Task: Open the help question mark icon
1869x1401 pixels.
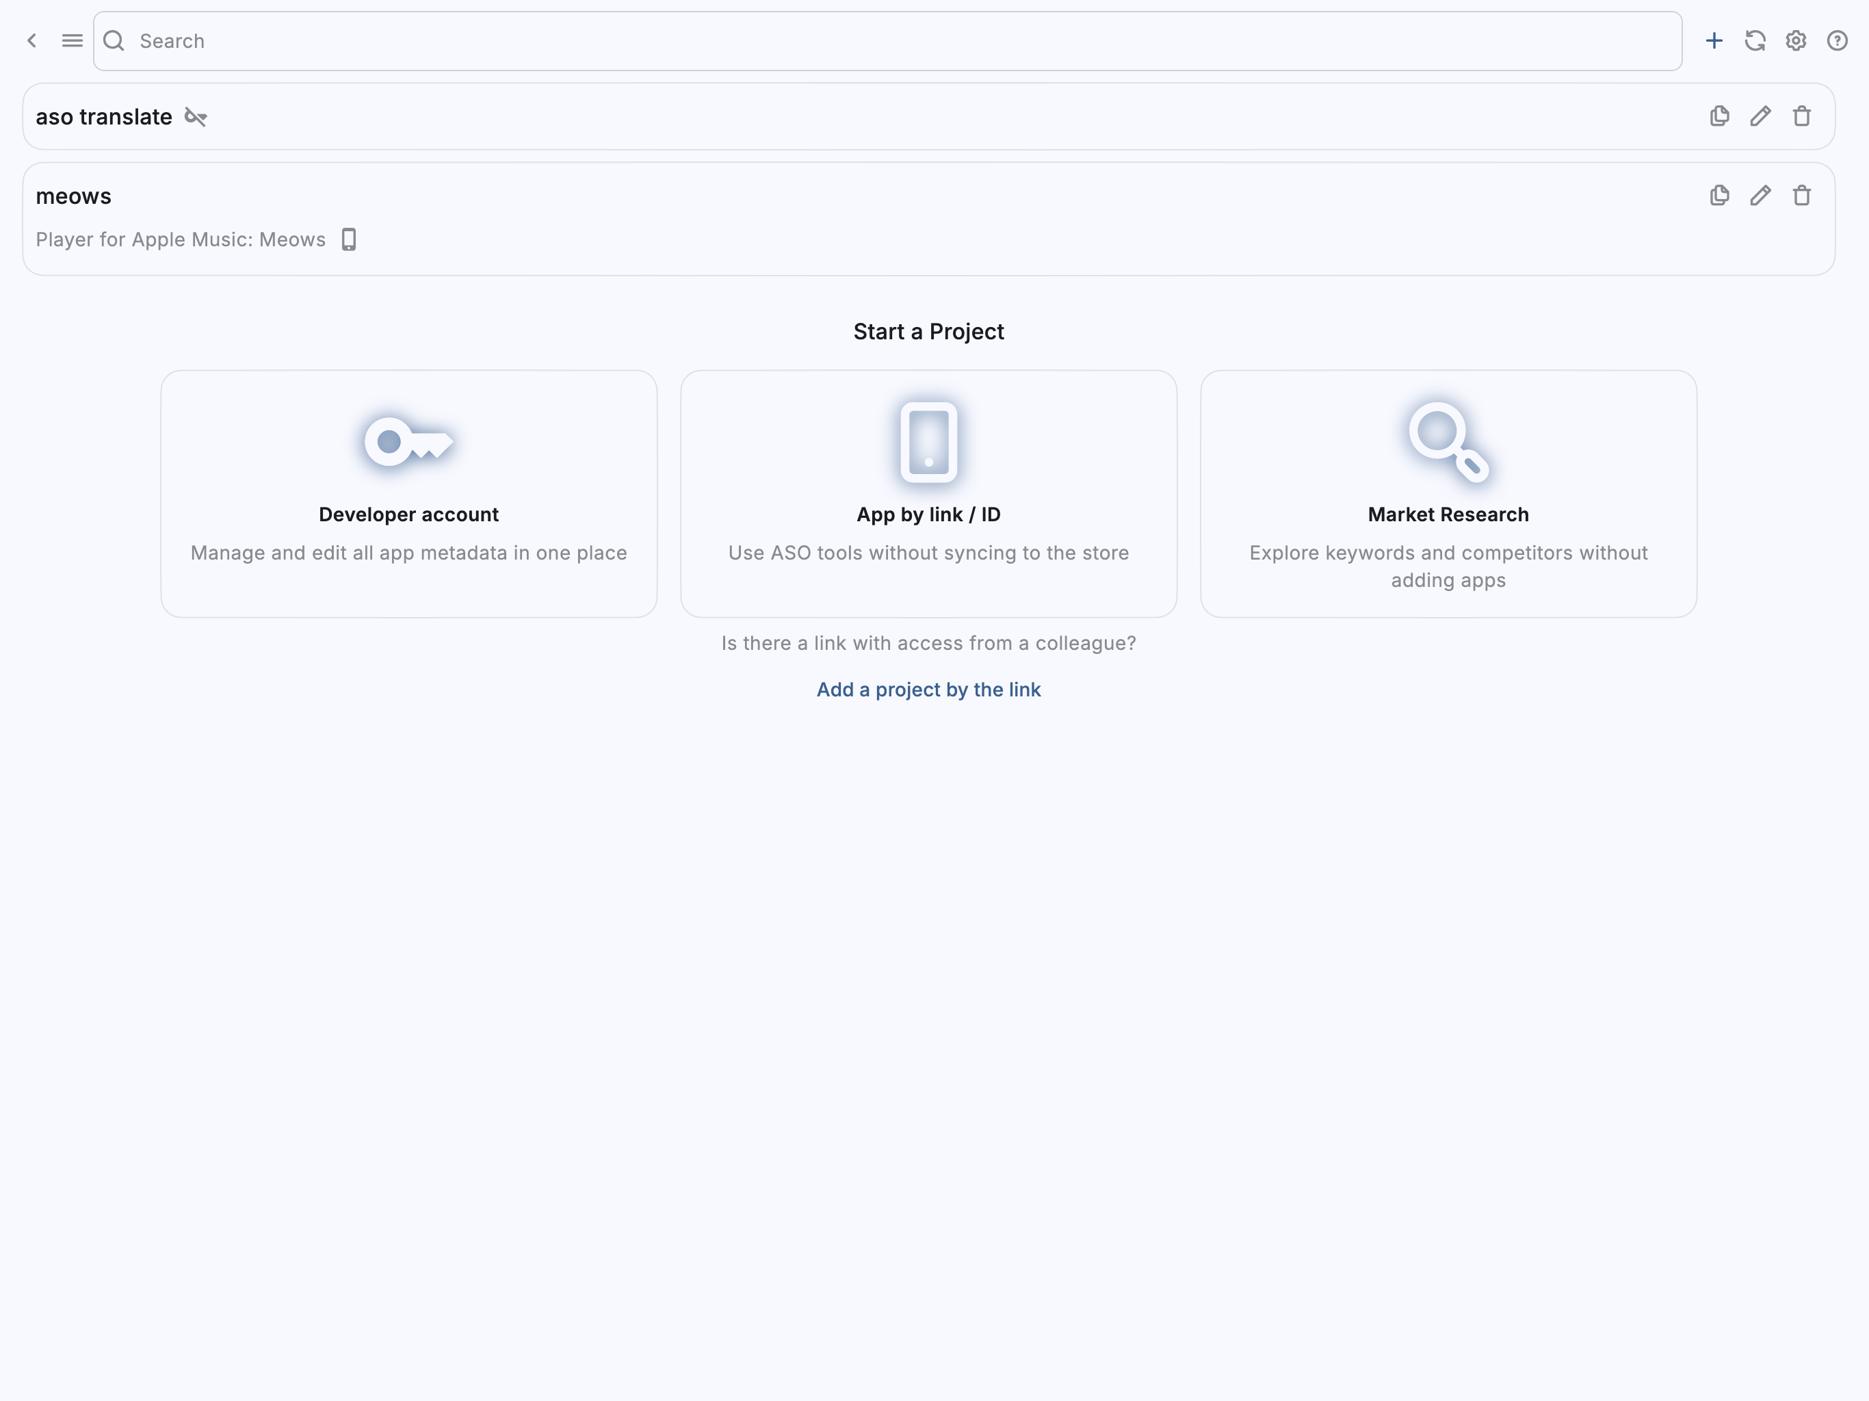Action: tap(1837, 40)
